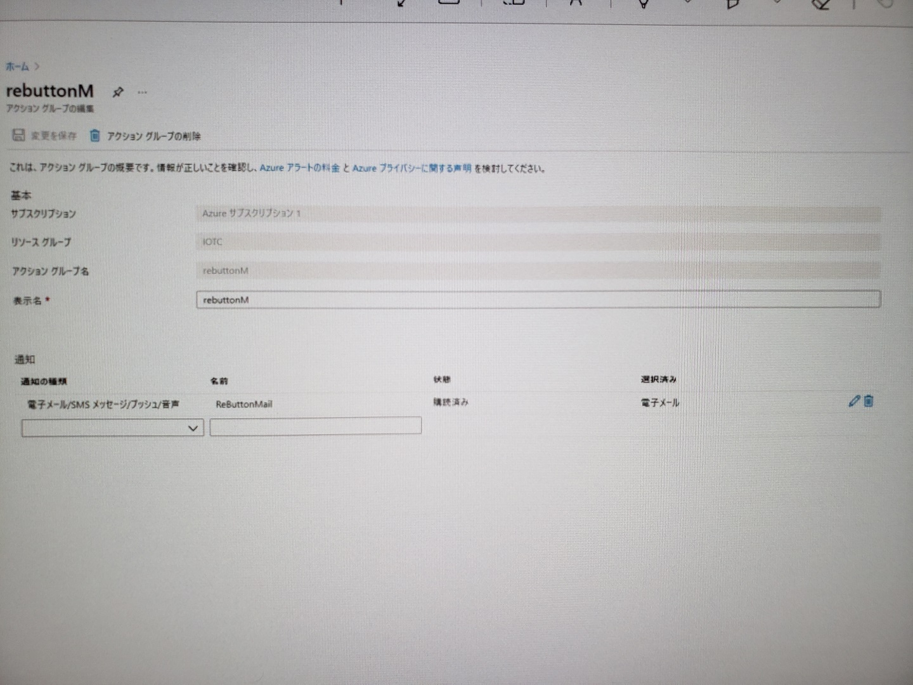Select the disabled リソース グループ field
Viewport: 913px width, 685px height.
pyautogui.click(x=538, y=242)
